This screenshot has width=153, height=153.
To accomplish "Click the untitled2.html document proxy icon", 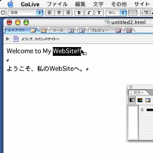I will click(x=107, y=23).
